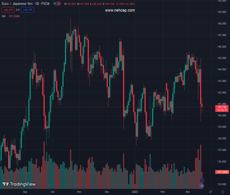Click the Vol indicator label
This screenshot has height=195, width=230.
(4, 16)
